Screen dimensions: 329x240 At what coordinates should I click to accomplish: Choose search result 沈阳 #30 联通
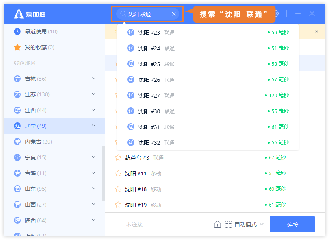coord(208,111)
